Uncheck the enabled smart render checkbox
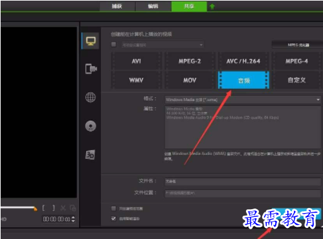The height and width of the screenshot is (239, 323). [113, 218]
